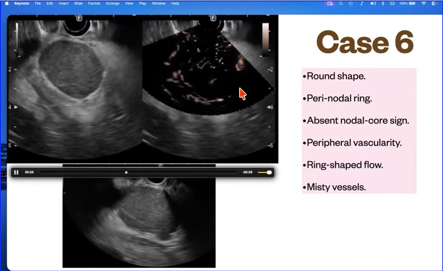This screenshot has height=271, width=443.
Task: Open Time Machine clock icon
Action: coord(351,4)
